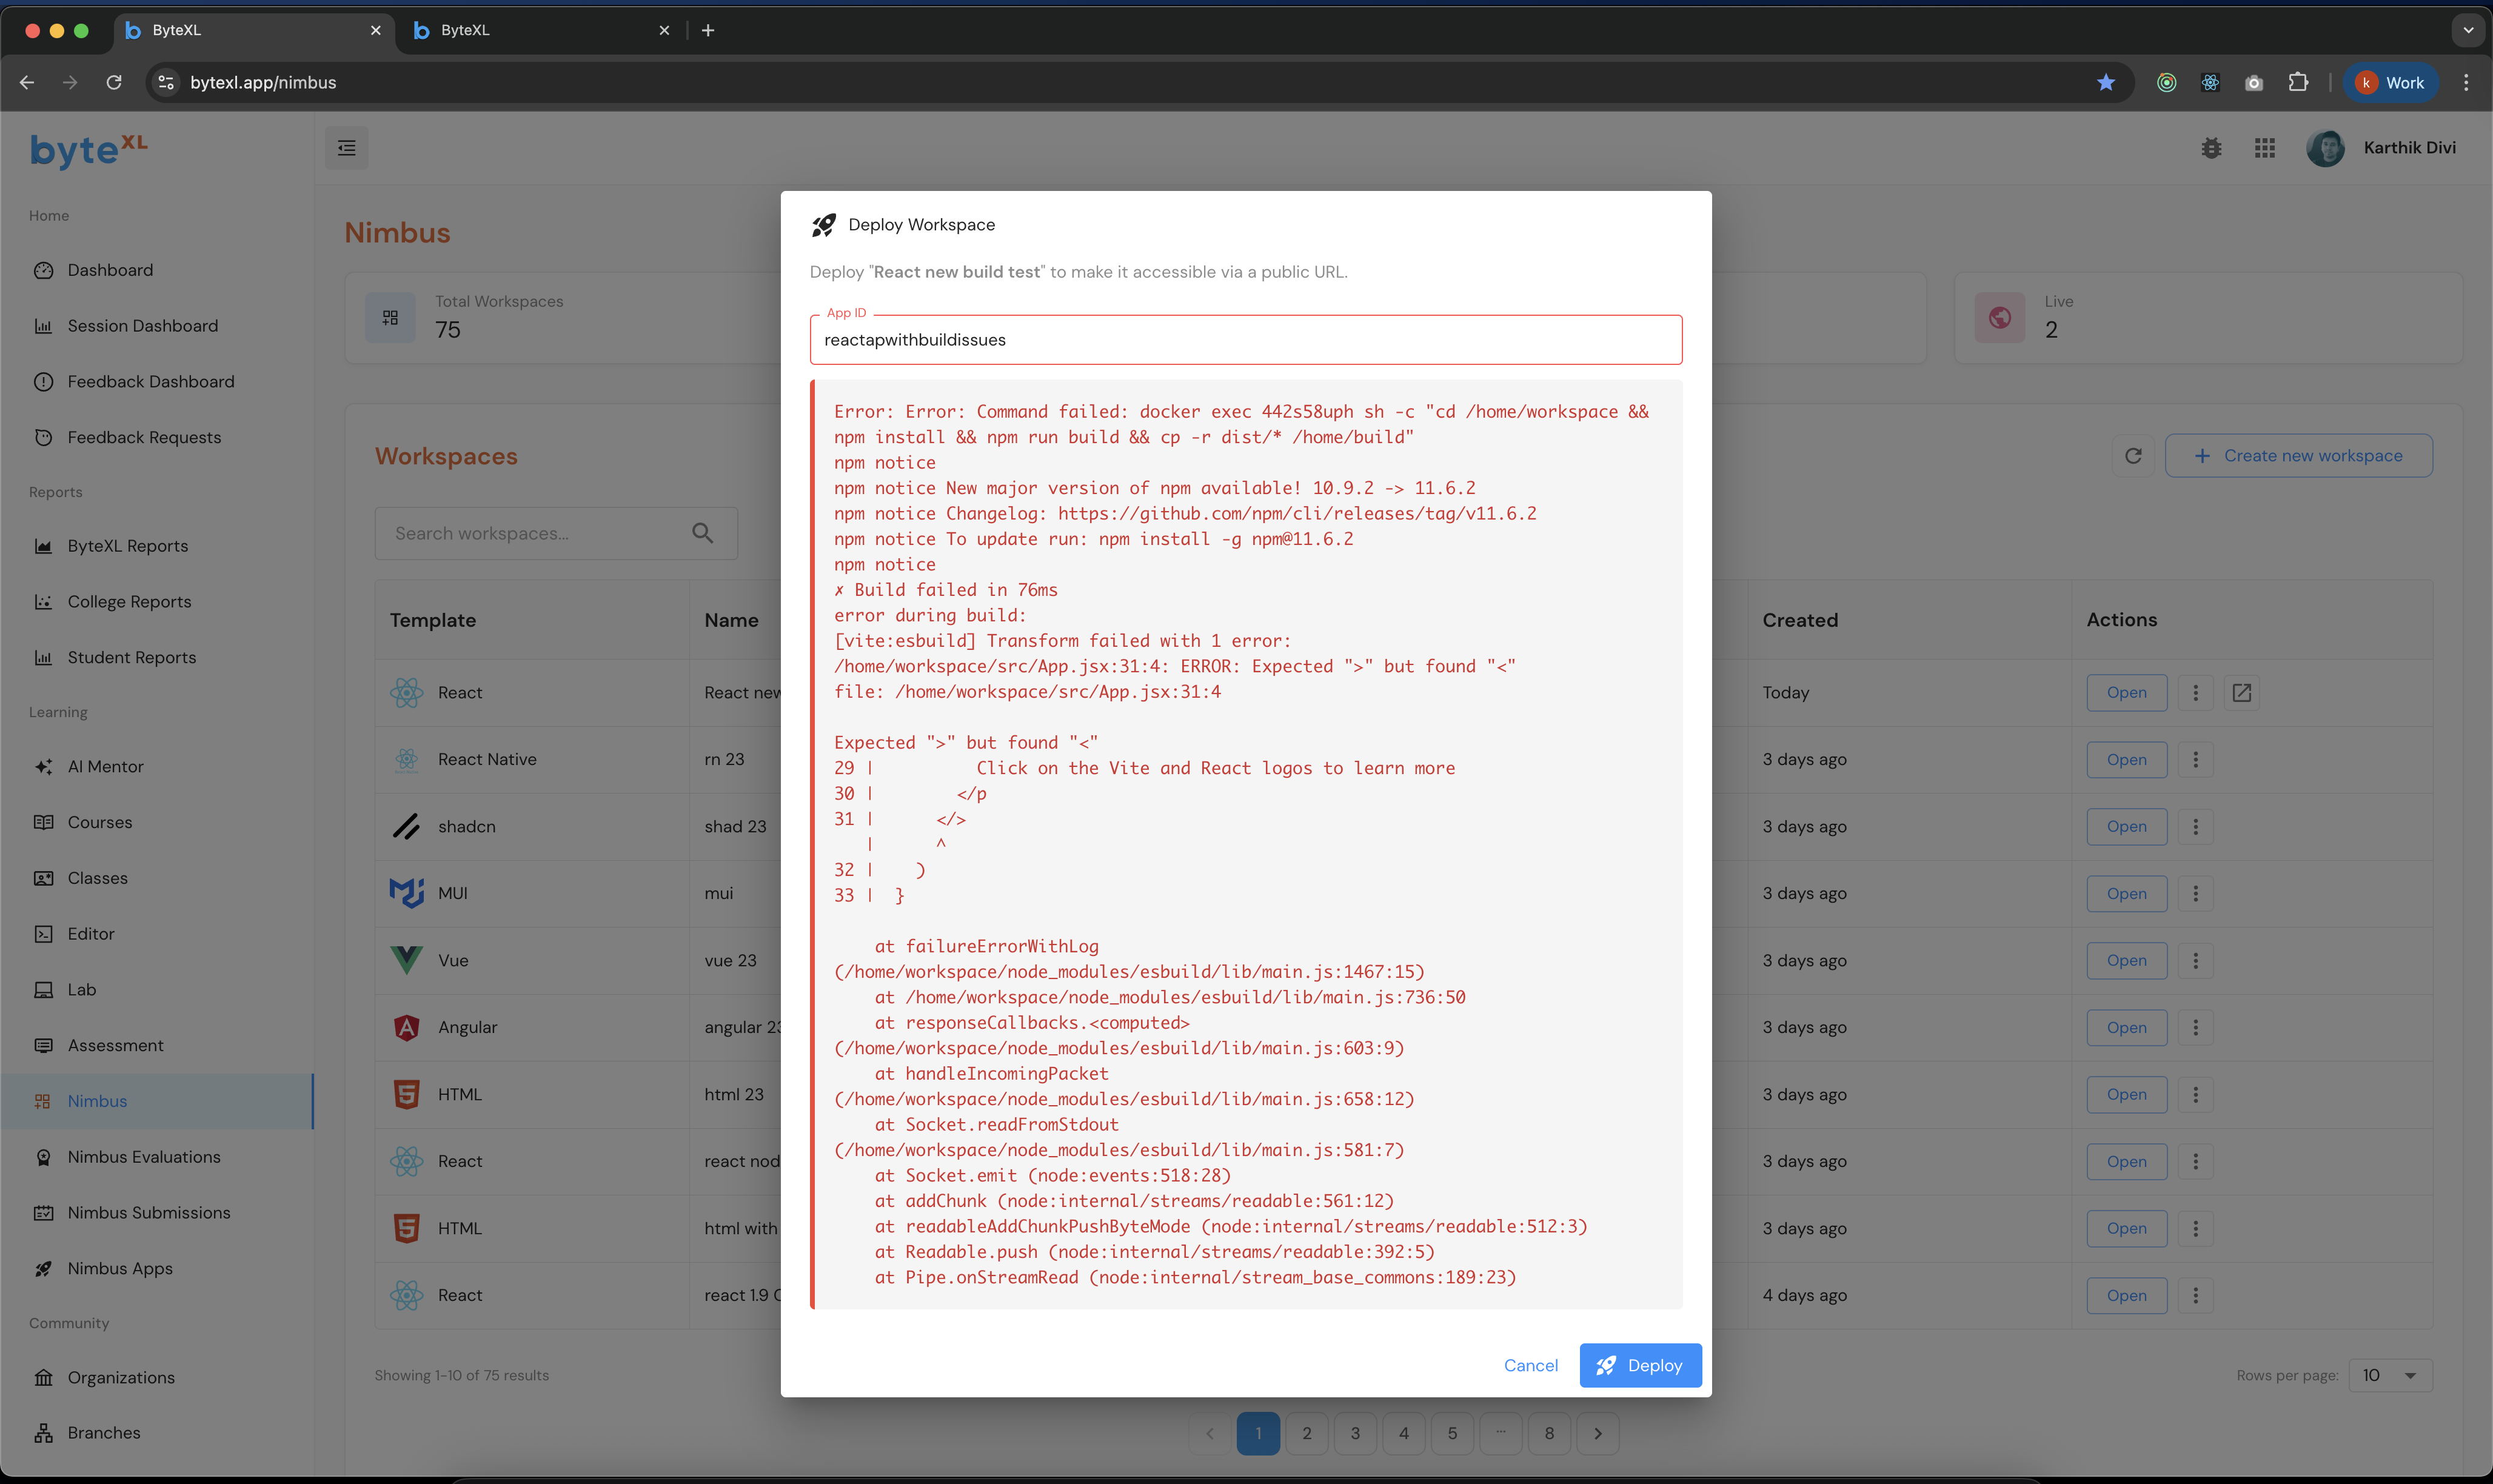
Task: Open the apps grid icon
Action: click(2265, 148)
